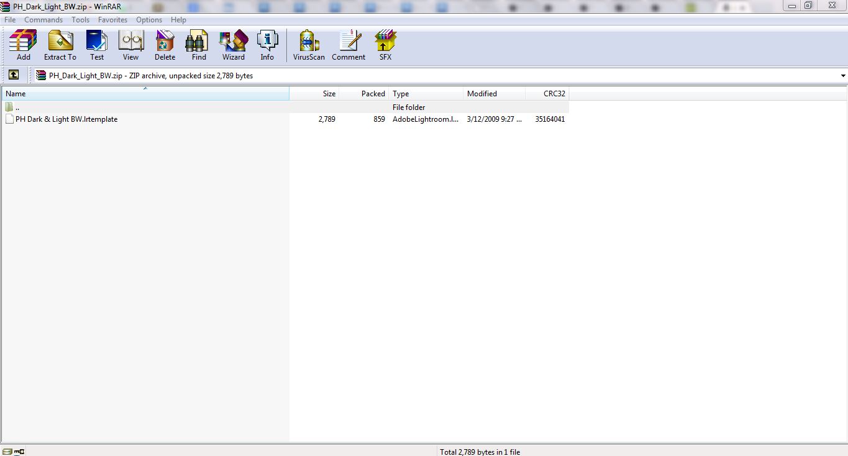Open the Favorites menu

112,20
